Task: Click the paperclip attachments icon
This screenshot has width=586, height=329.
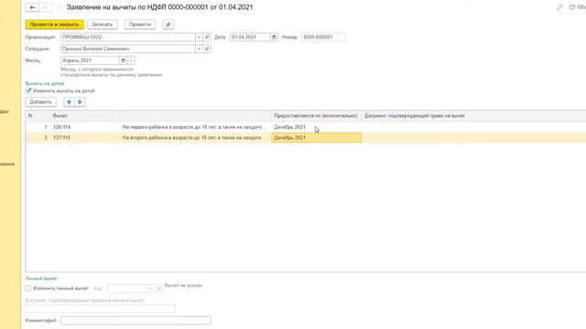Action: [x=168, y=25]
